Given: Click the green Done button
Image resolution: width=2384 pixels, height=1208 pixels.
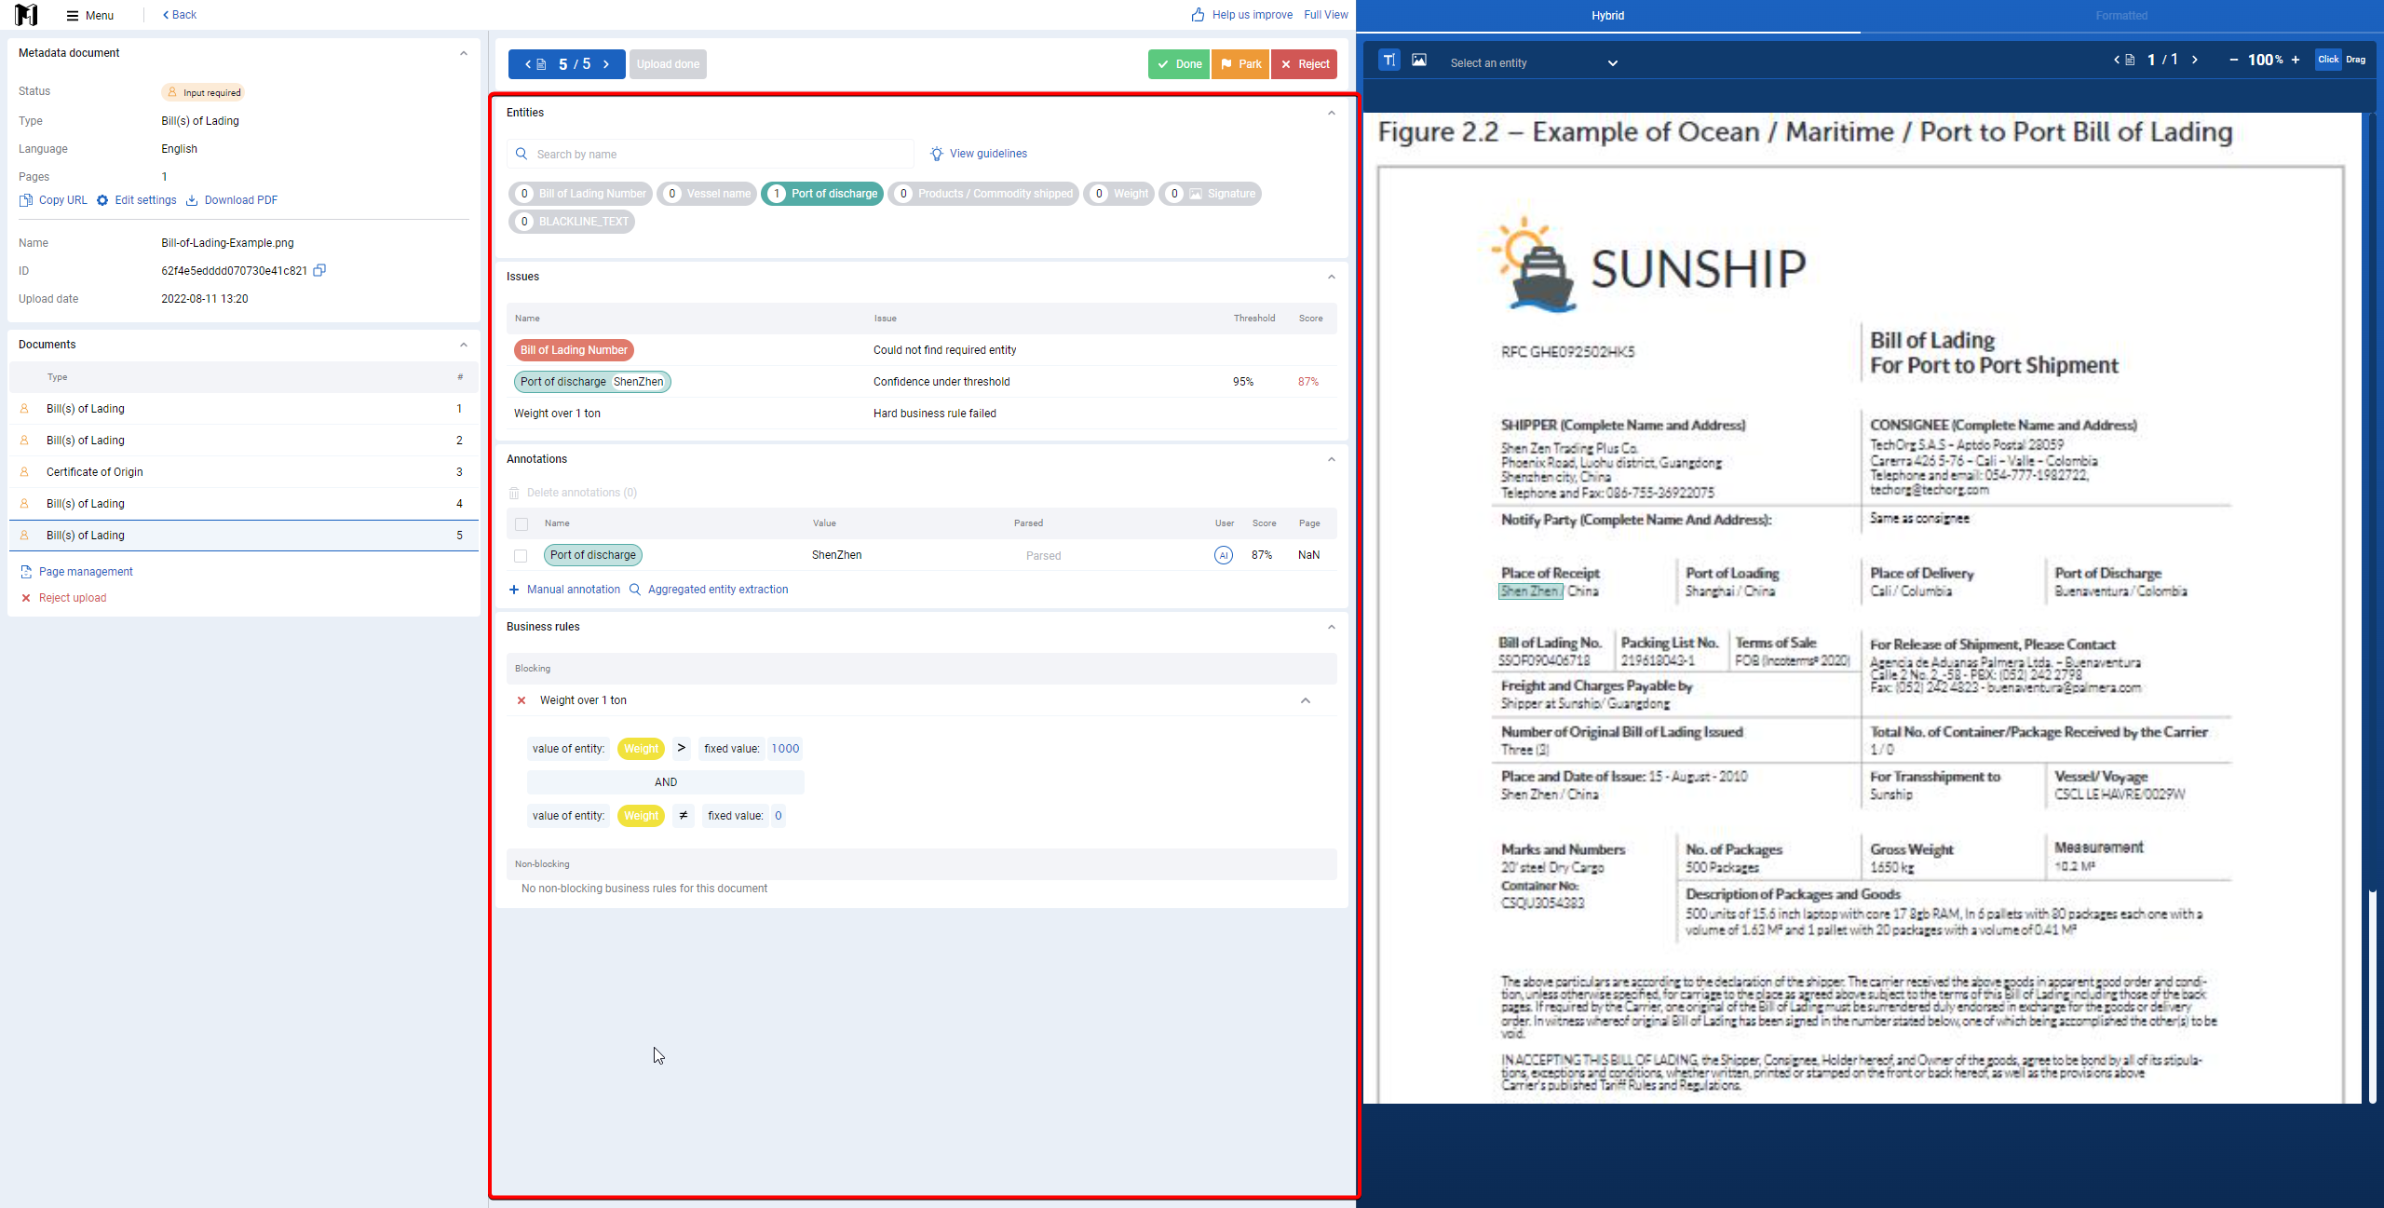Looking at the screenshot, I should (1179, 64).
